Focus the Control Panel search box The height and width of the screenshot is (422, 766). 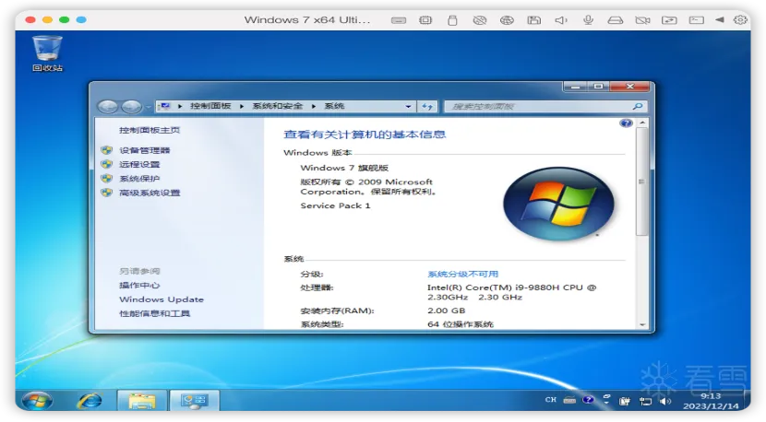(x=545, y=106)
